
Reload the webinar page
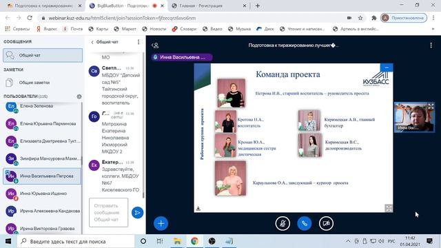[30, 18]
